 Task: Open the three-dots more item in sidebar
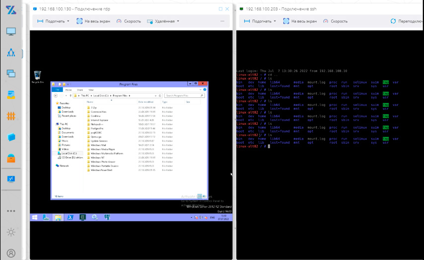[11, 211]
